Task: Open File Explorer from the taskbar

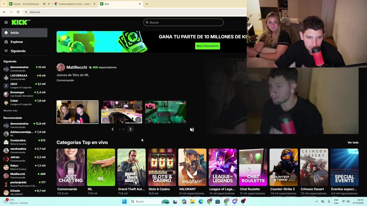Action: click(192, 201)
